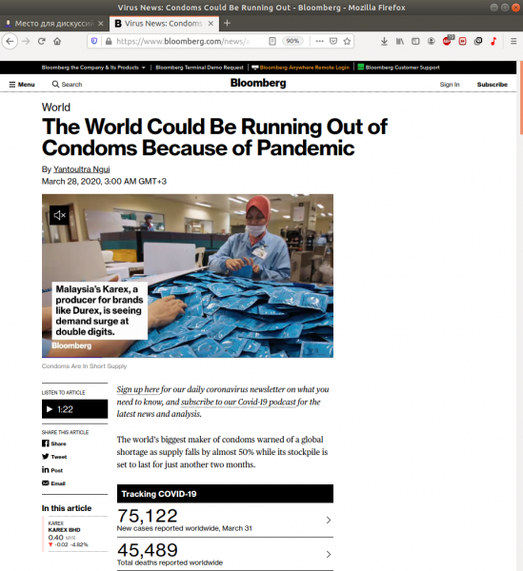Image resolution: width=523 pixels, height=571 pixels.
Task: Expand 'Bloomberg the Company & Its Products' dropdown
Action: tap(93, 68)
